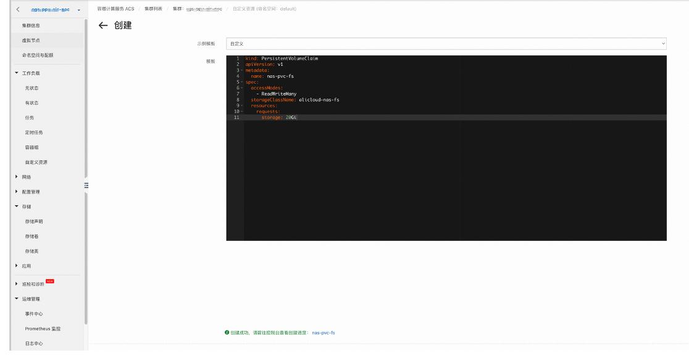Screen dimensions: 689x358
Task: Expand the 网络 section
Action: tap(17, 177)
